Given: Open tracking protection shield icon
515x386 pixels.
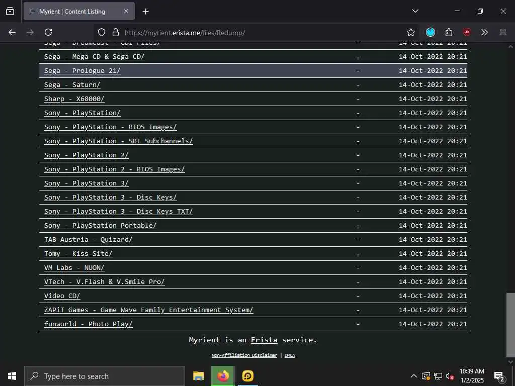Looking at the screenshot, I should tap(102, 32).
